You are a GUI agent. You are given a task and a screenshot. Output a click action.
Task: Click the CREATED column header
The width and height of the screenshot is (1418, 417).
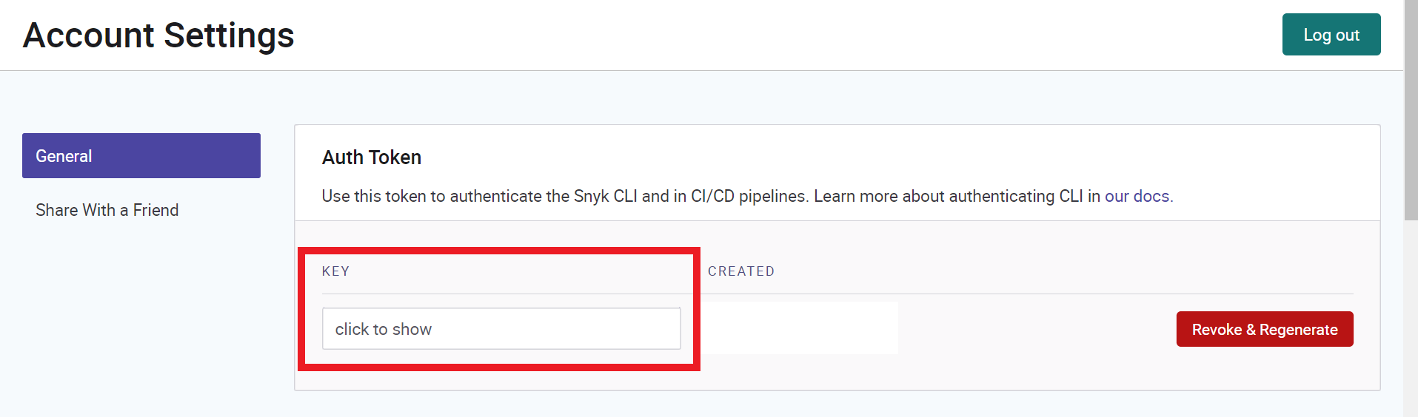click(741, 271)
